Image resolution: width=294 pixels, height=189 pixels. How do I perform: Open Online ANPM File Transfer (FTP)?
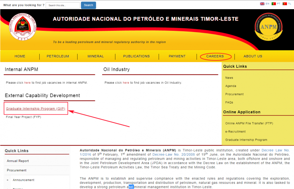(249, 123)
